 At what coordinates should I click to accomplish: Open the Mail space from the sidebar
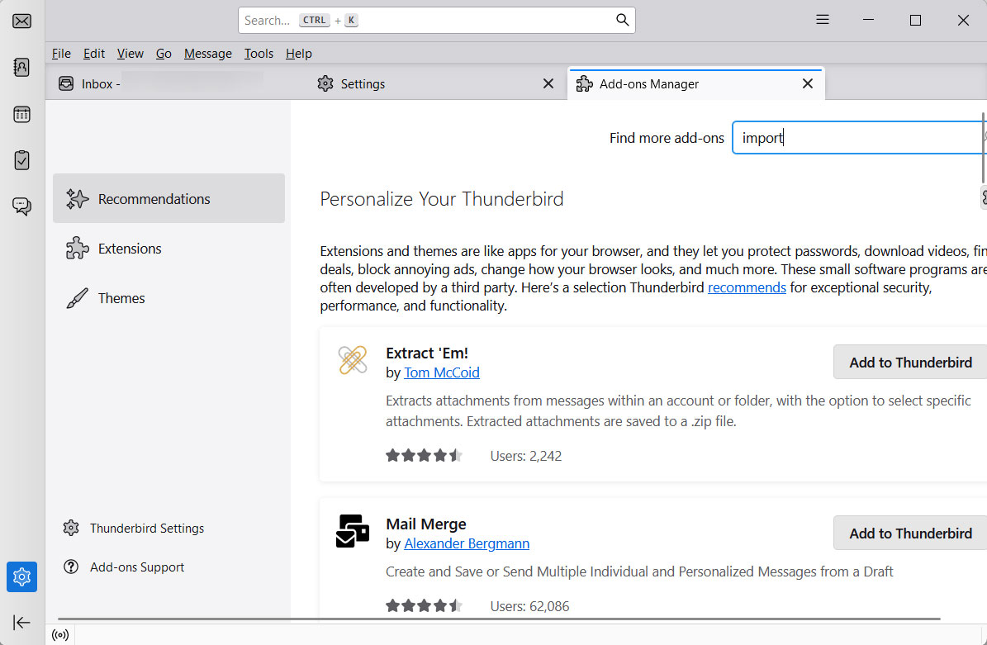click(x=21, y=21)
